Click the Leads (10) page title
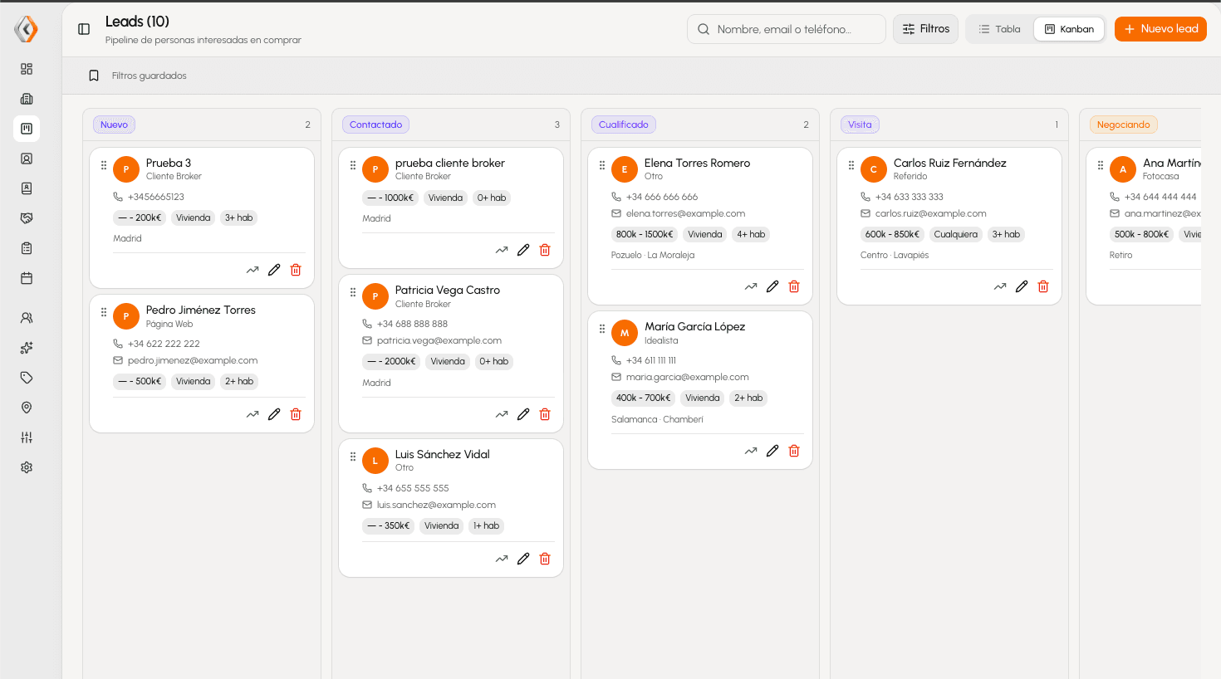 137,22
